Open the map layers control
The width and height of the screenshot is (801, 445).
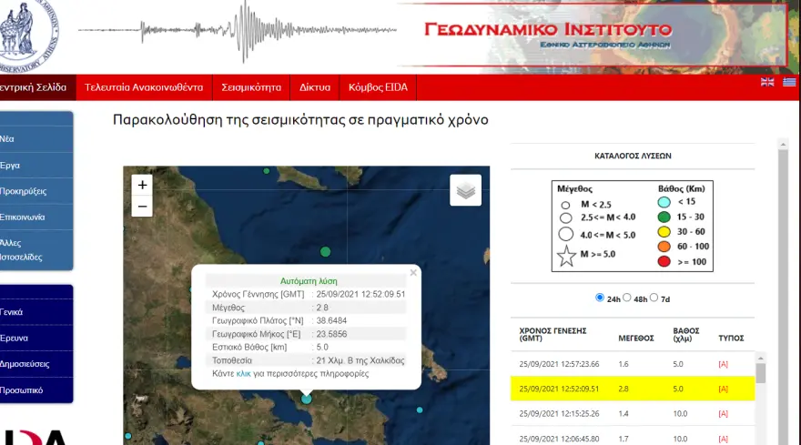(465, 190)
